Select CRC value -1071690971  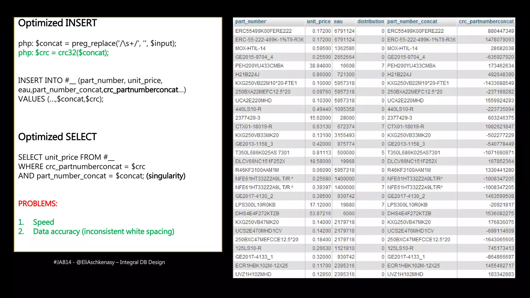[x=498, y=153]
